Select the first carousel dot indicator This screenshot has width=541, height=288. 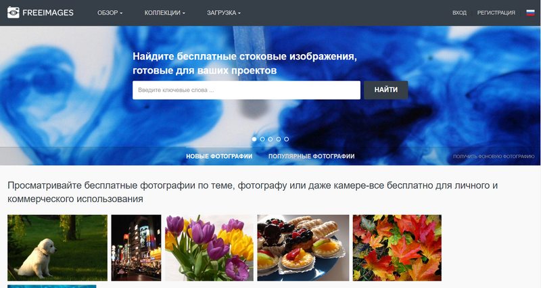coord(254,139)
